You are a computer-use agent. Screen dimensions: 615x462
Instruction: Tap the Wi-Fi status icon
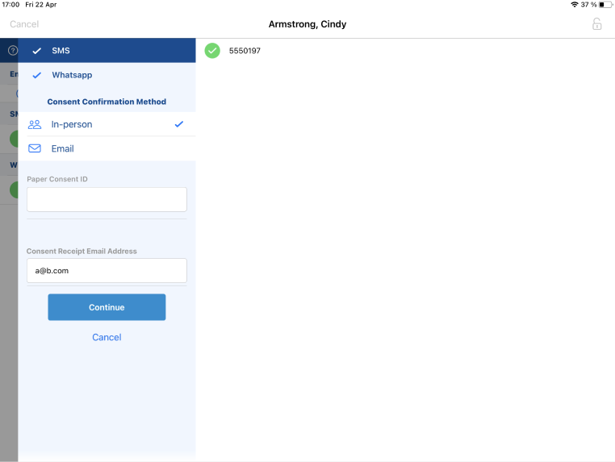574,5
